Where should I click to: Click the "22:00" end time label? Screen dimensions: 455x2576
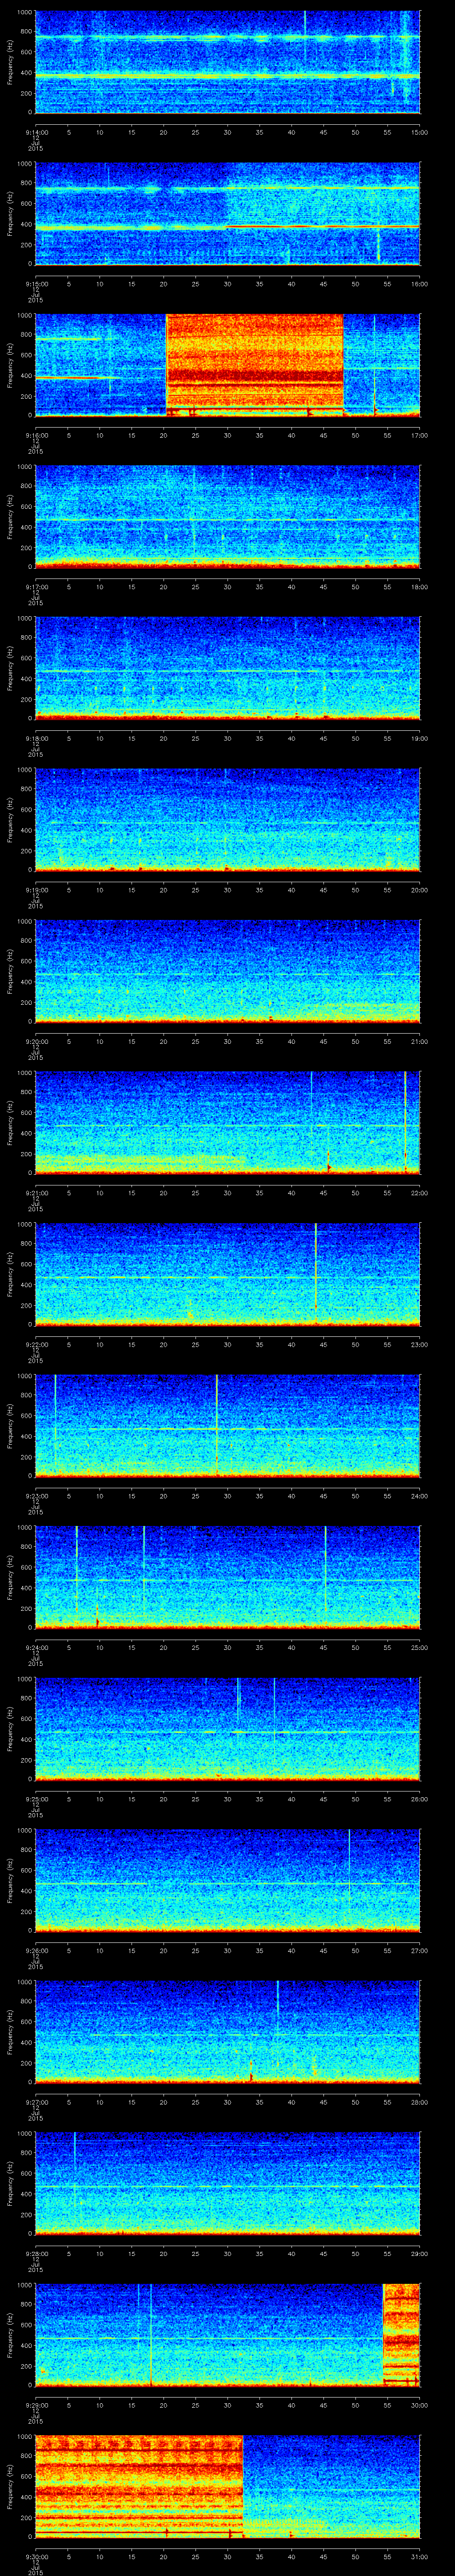(420, 1193)
